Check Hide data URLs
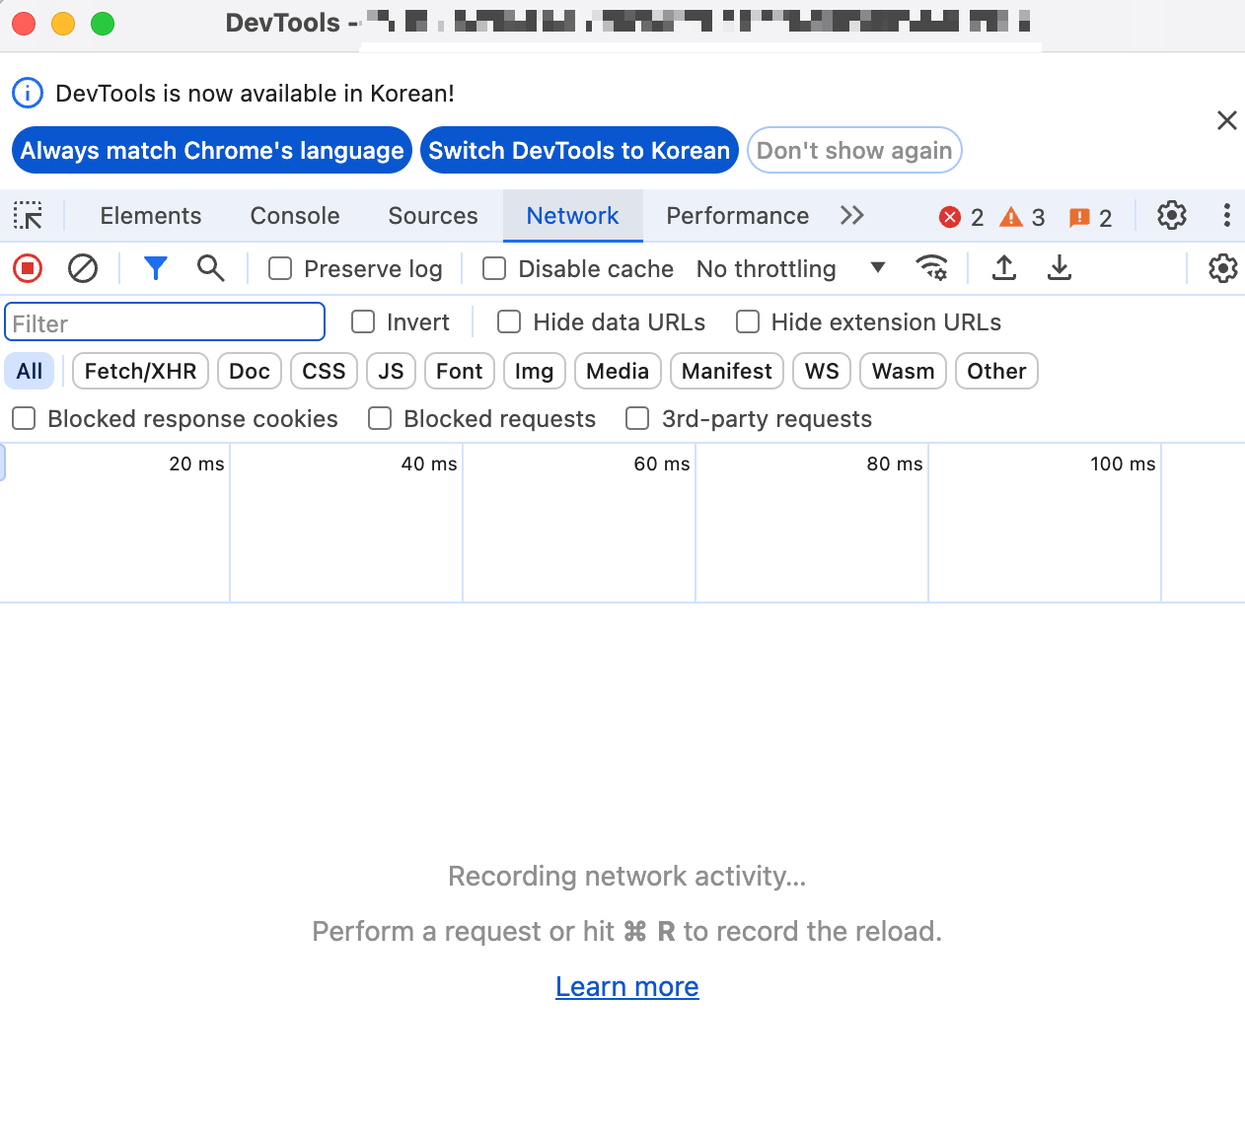The height and width of the screenshot is (1138, 1245). click(x=509, y=321)
